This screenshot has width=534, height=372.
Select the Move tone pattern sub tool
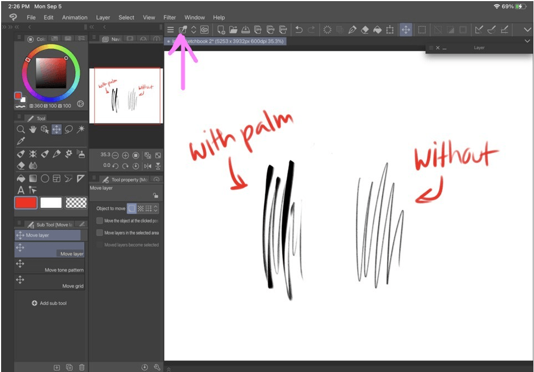coord(51,269)
